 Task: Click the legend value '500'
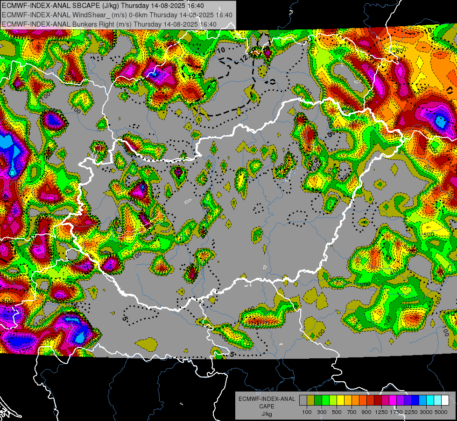pyautogui.click(x=337, y=412)
